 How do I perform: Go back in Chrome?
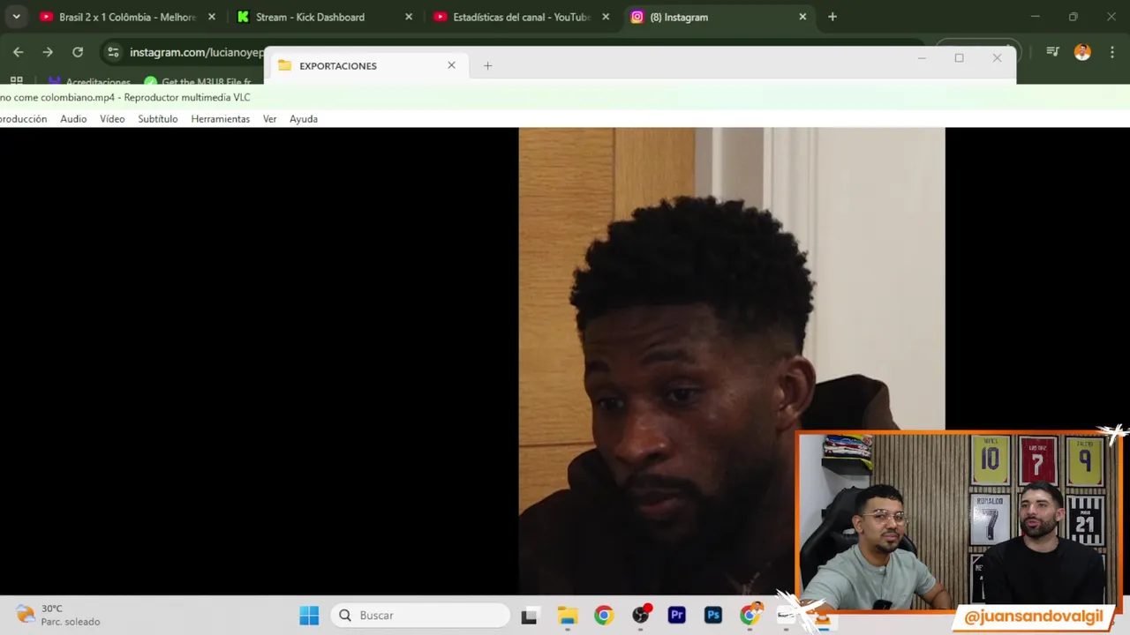point(19,52)
